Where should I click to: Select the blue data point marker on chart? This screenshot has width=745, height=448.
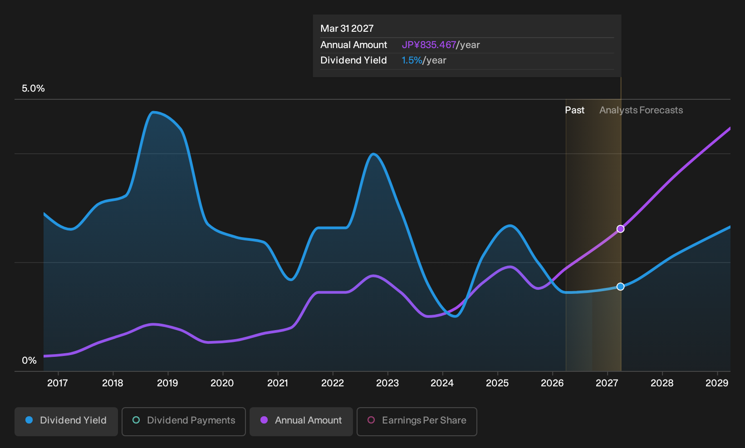coord(621,287)
